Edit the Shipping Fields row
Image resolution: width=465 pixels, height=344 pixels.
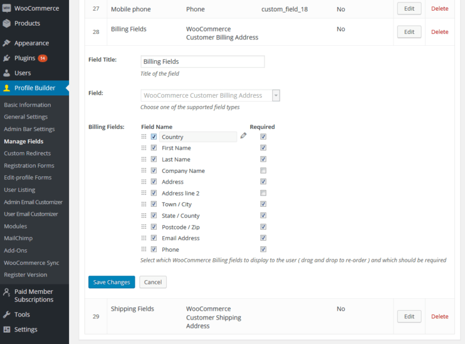tap(409, 317)
